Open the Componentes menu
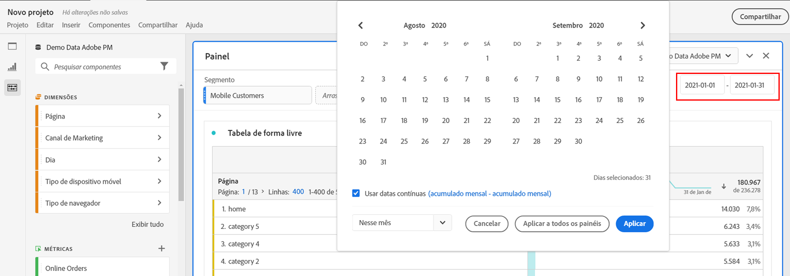Screen dimensions: 790x276 click(109, 25)
